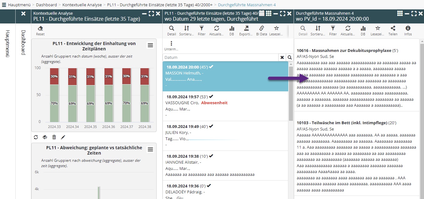Click Sortierung icon in the middle panel
424x199 pixels.
[x=186, y=28]
